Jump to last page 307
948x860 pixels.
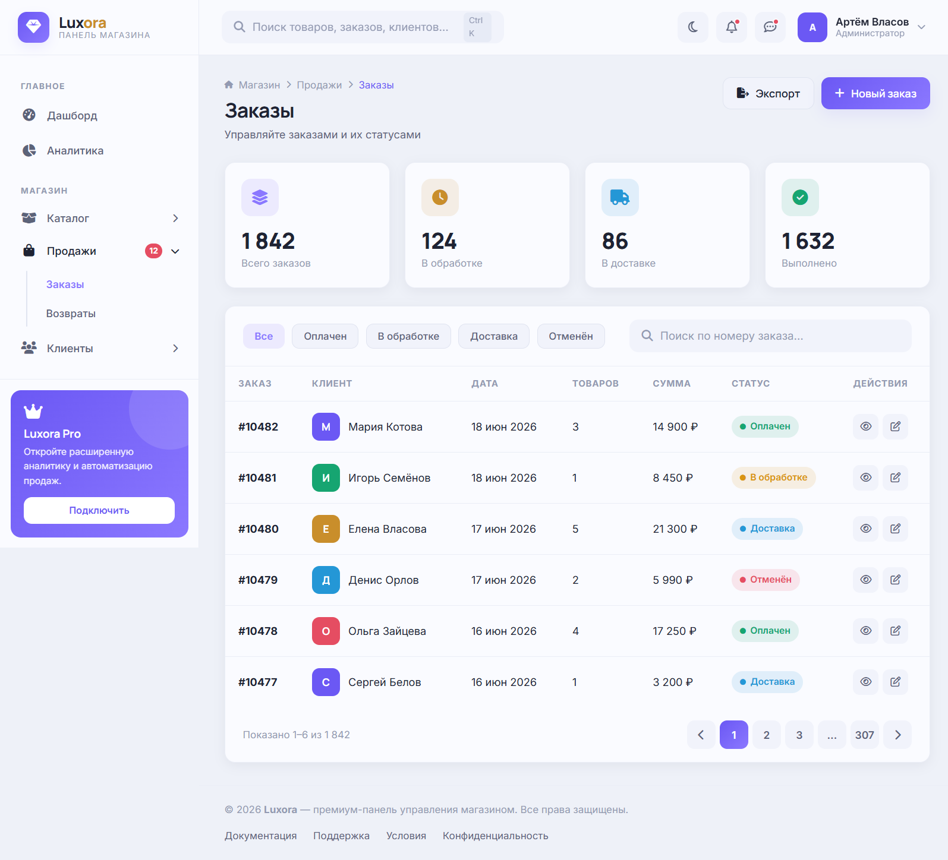point(865,735)
